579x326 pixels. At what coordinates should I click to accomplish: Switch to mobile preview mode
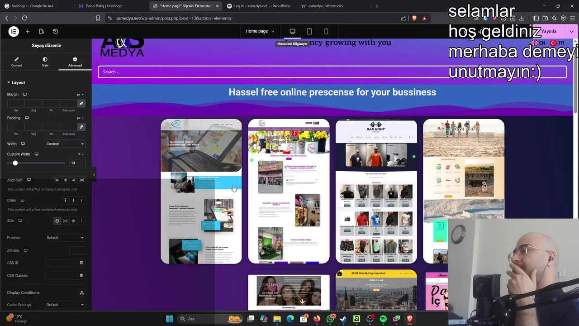point(326,31)
